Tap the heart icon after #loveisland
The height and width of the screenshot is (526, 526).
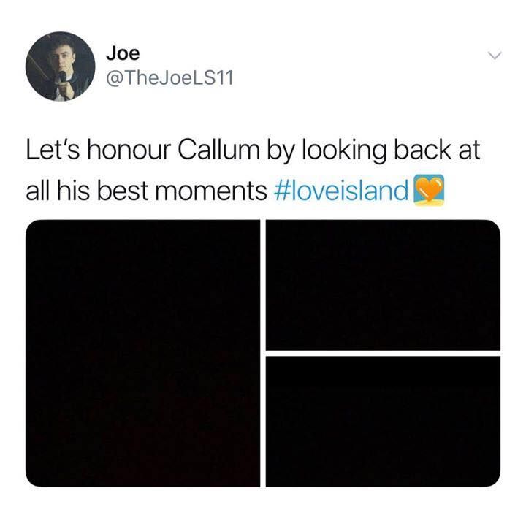point(429,190)
